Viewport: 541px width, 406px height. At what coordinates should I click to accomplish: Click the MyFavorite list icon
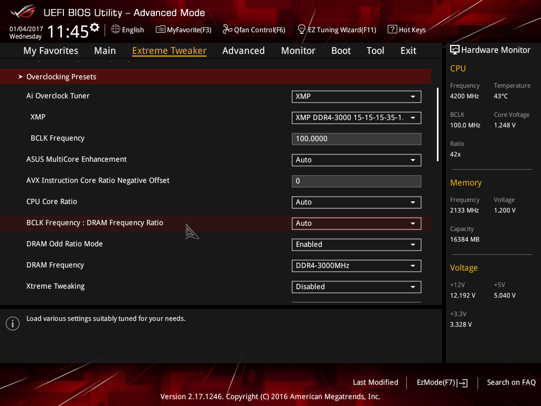coord(160,30)
